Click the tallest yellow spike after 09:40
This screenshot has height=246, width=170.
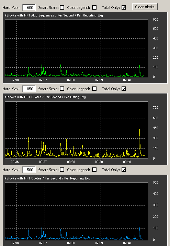click(x=139, y=129)
